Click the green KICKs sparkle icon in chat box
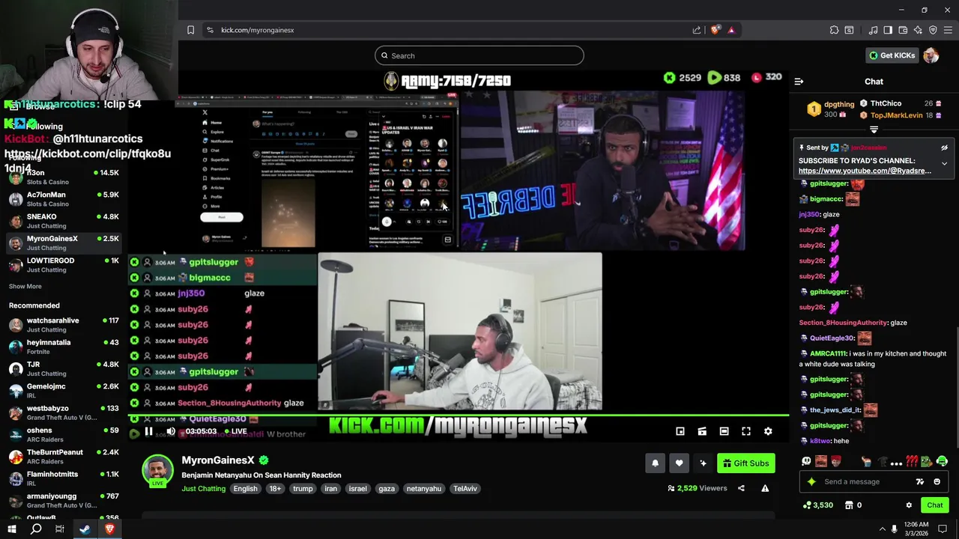 point(811,482)
